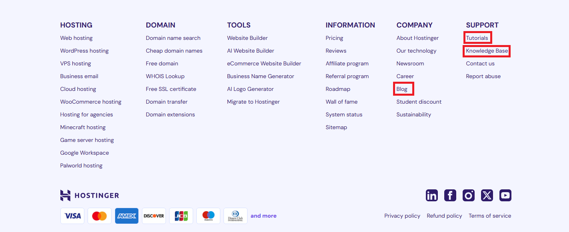
Task: Open Referral program link
Action: tap(347, 76)
